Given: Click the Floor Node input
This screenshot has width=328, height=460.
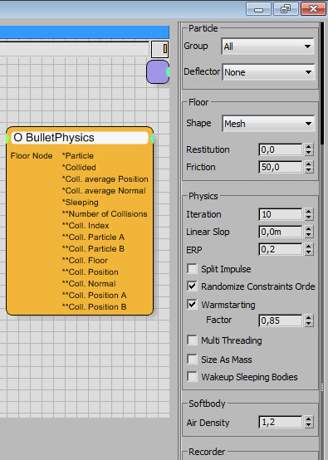Looking at the screenshot, I should pos(32,156).
